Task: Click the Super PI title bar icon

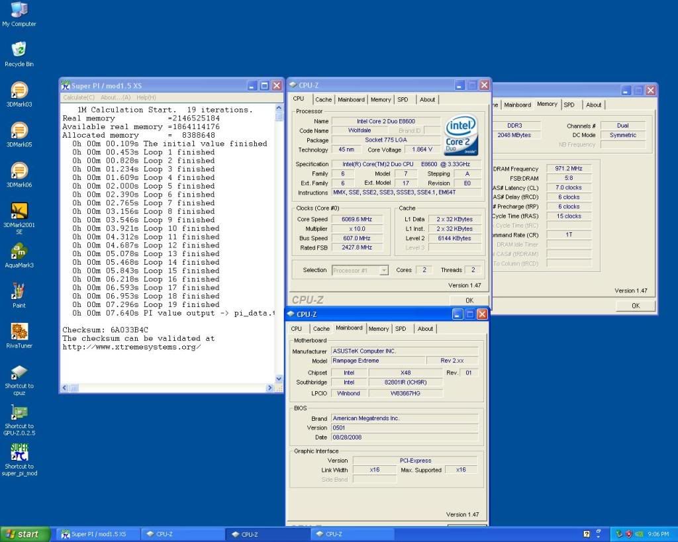Action: click(x=66, y=85)
